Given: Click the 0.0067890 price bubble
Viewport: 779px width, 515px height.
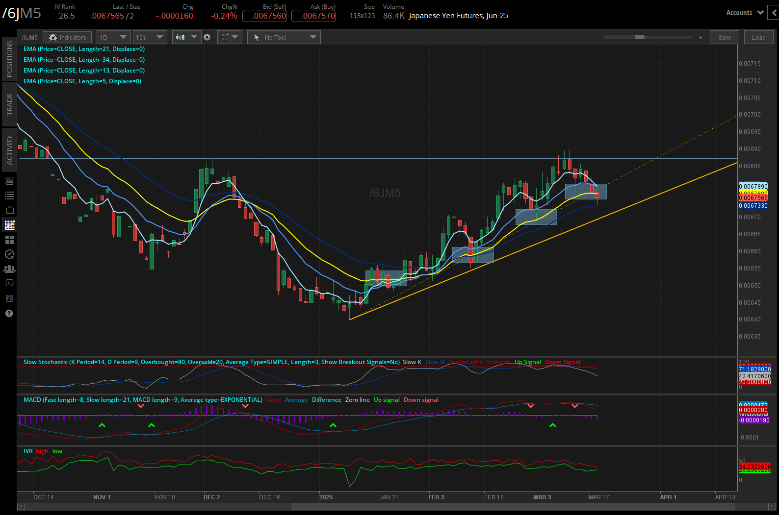Looking at the screenshot, I should tap(753, 187).
